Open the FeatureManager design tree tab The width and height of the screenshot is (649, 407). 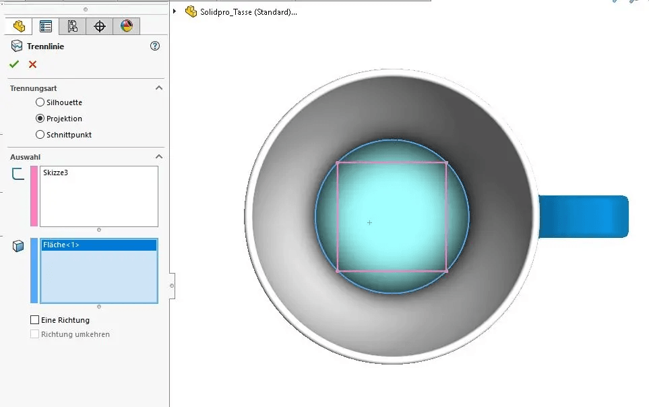tap(19, 26)
